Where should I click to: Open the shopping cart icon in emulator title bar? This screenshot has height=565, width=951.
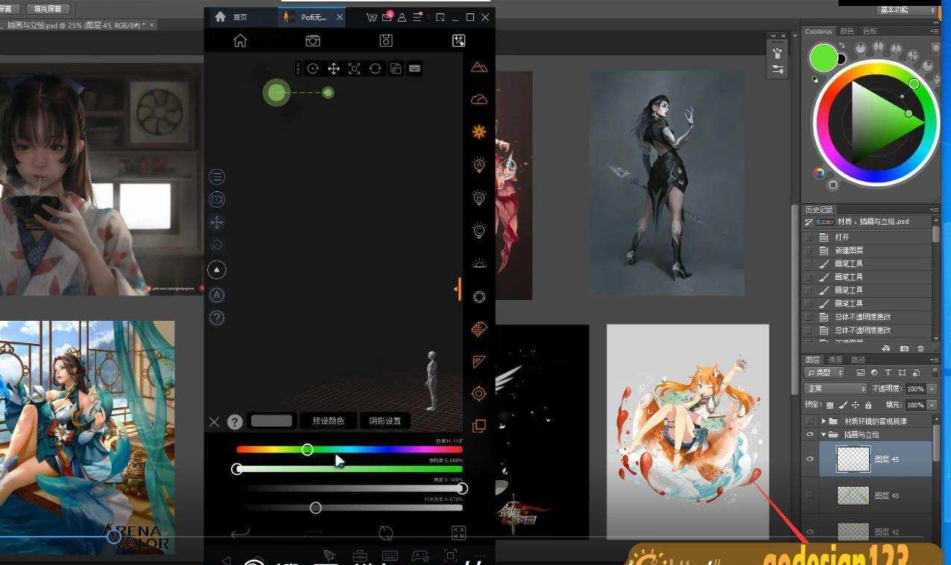point(372,17)
